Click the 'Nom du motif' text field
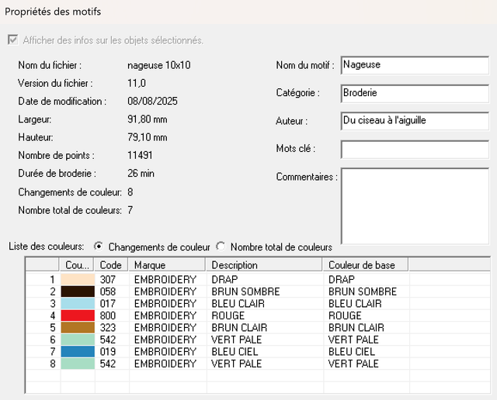The image size is (497, 400). point(414,65)
